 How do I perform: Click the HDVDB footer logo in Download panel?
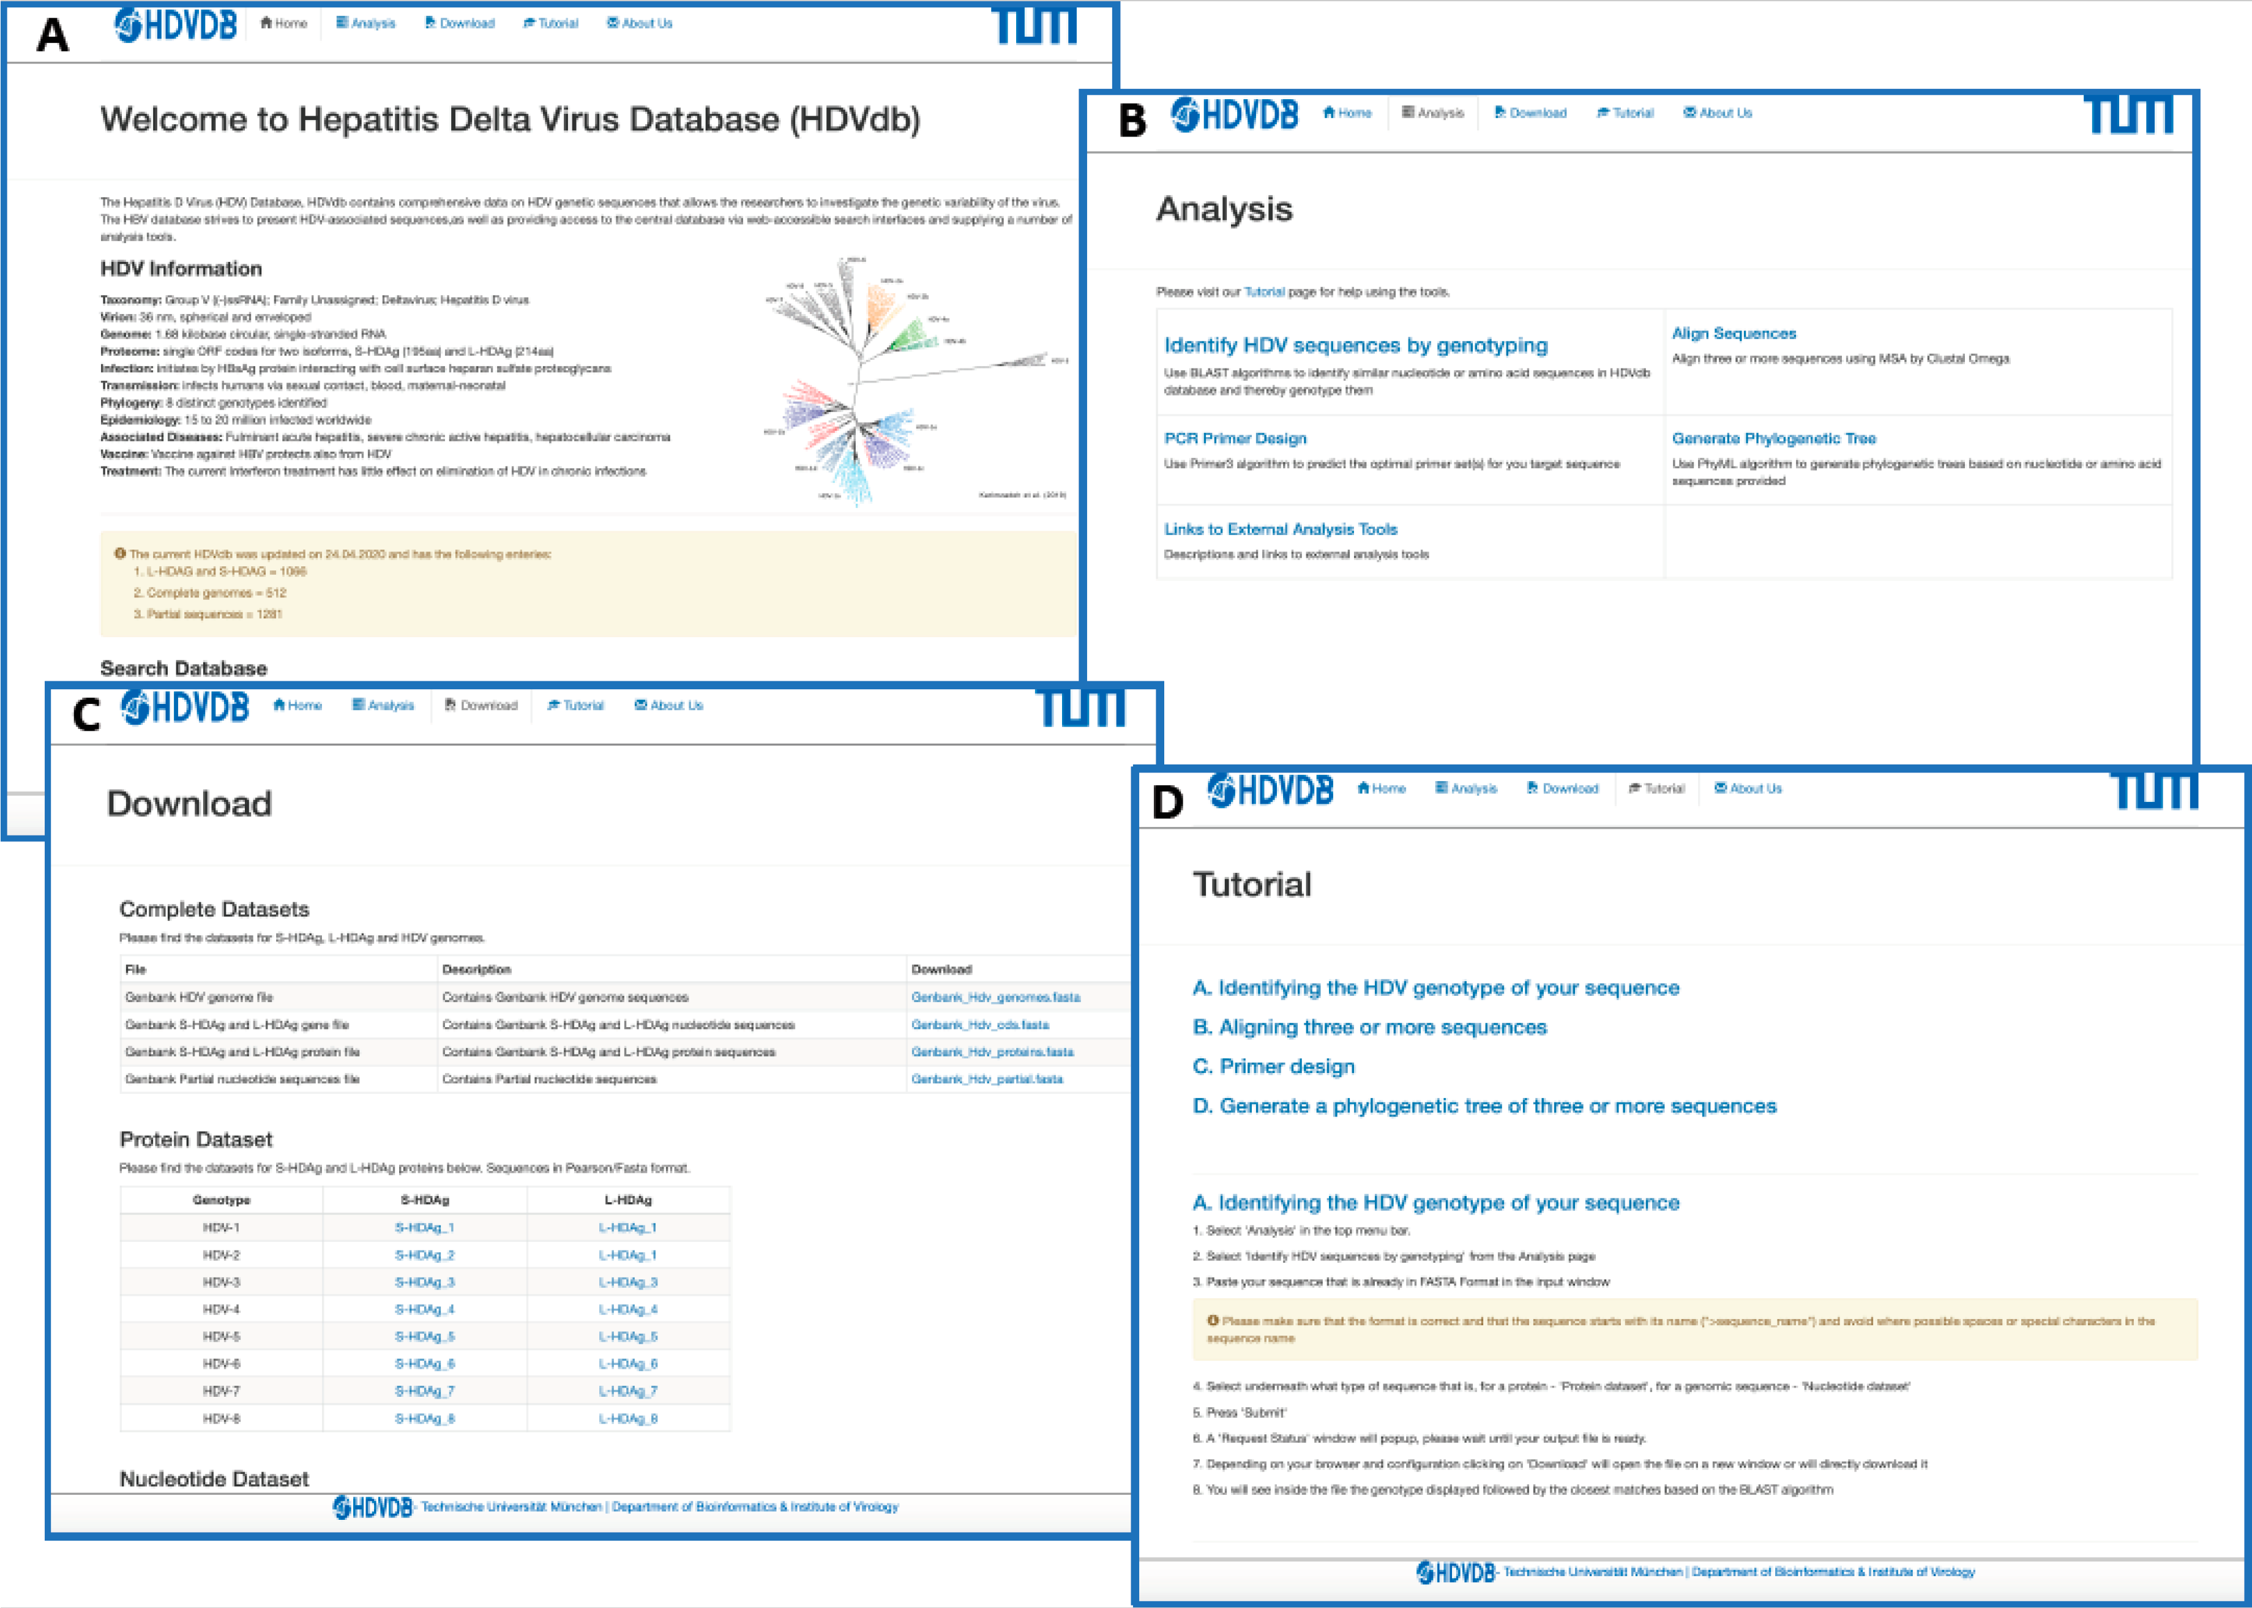372,1507
